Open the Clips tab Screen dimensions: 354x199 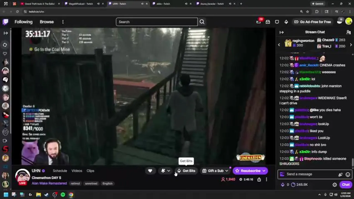(90, 171)
